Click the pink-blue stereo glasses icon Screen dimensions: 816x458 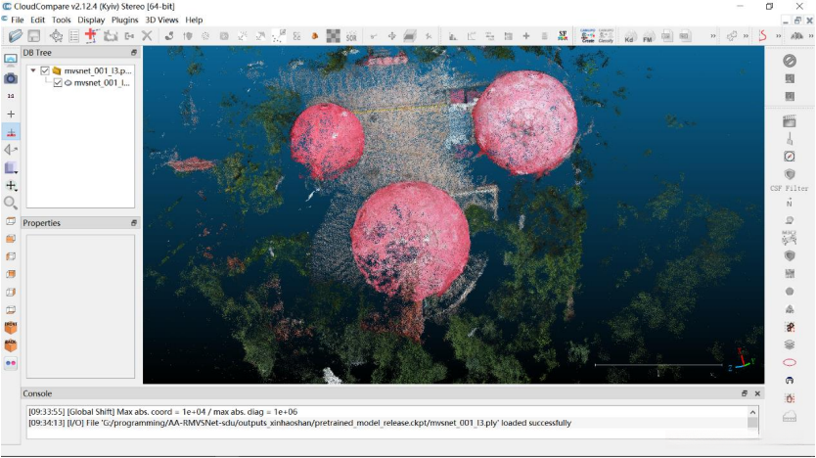pos(11,363)
